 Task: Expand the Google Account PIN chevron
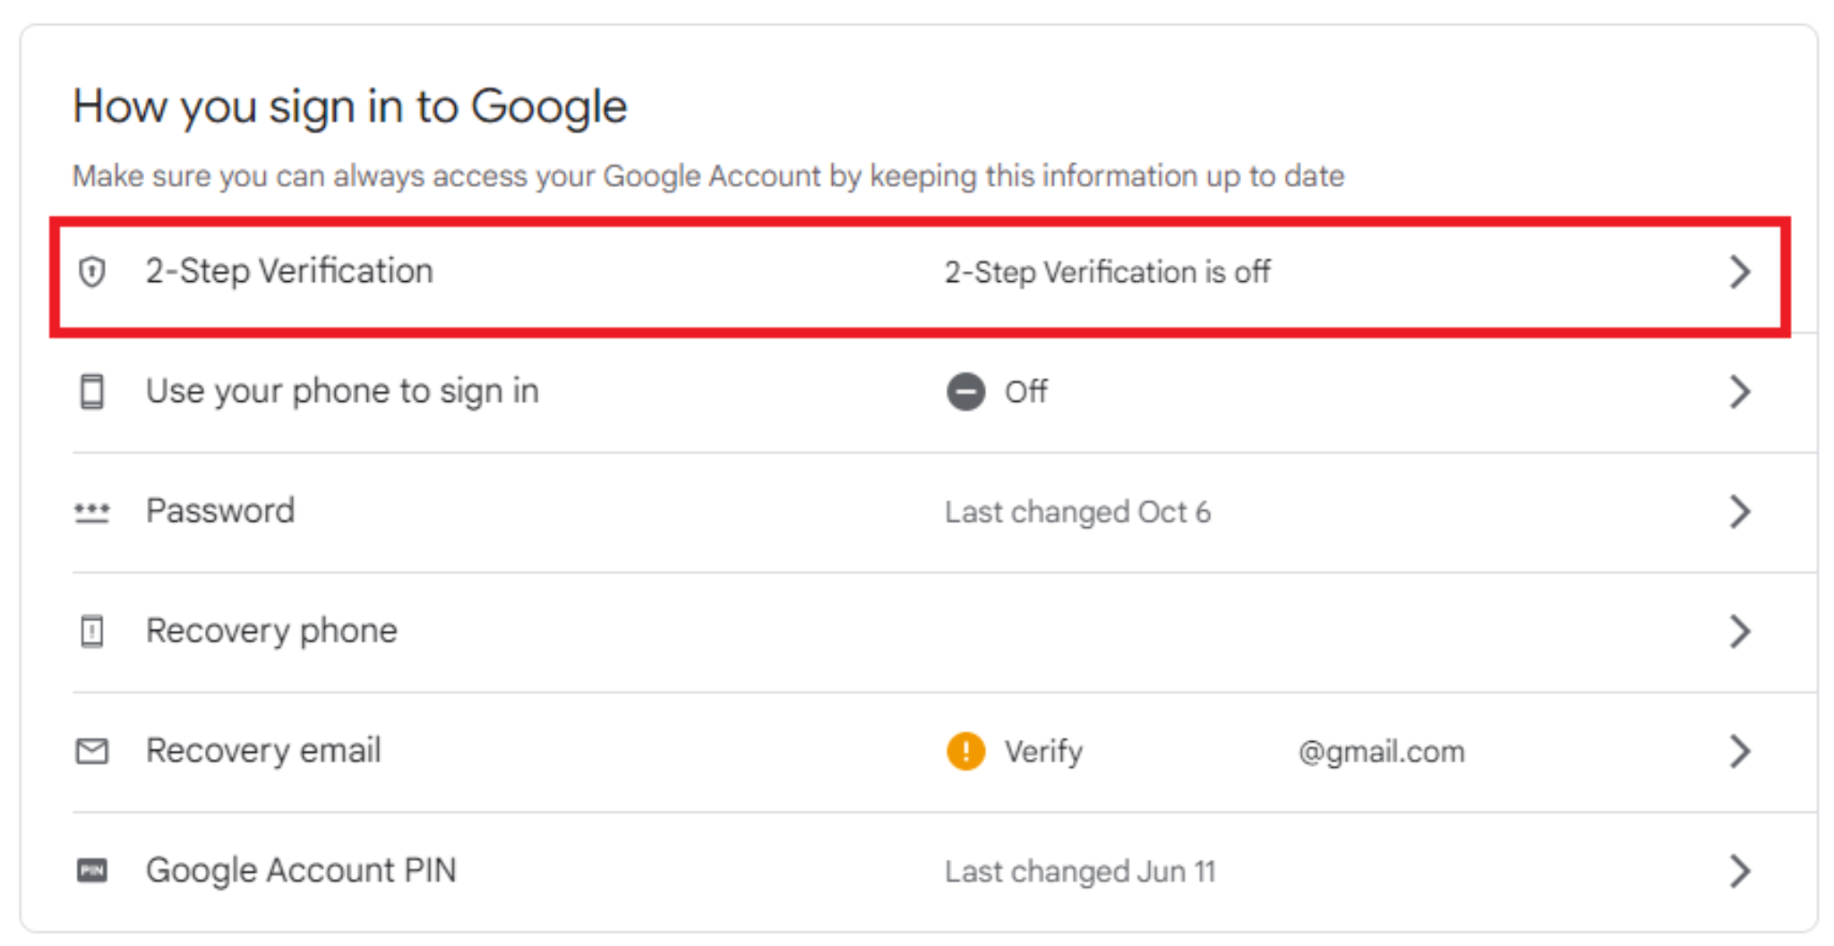(x=1740, y=870)
